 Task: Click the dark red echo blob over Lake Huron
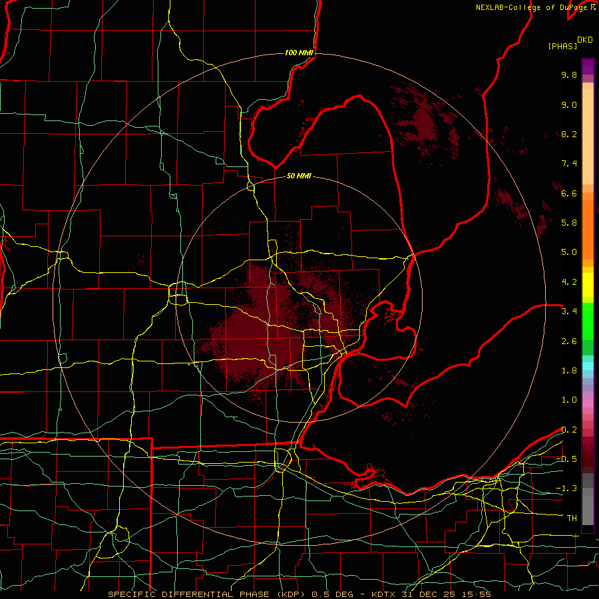424,122
